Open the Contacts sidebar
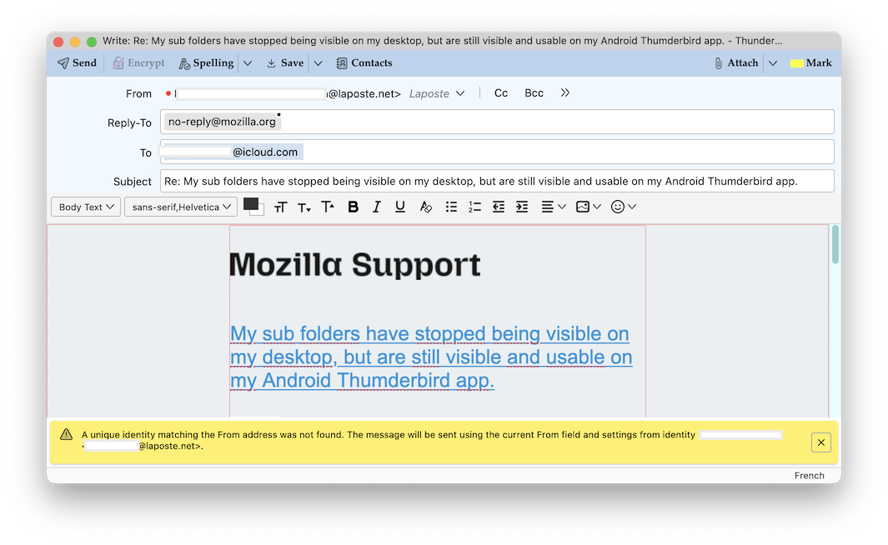The width and height of the screenshot is (888, 545). click(x=364, y=62)
